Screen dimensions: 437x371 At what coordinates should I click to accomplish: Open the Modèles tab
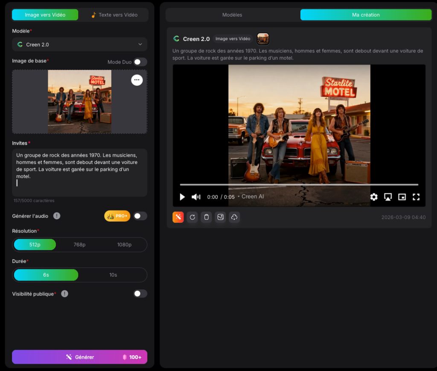232,15
